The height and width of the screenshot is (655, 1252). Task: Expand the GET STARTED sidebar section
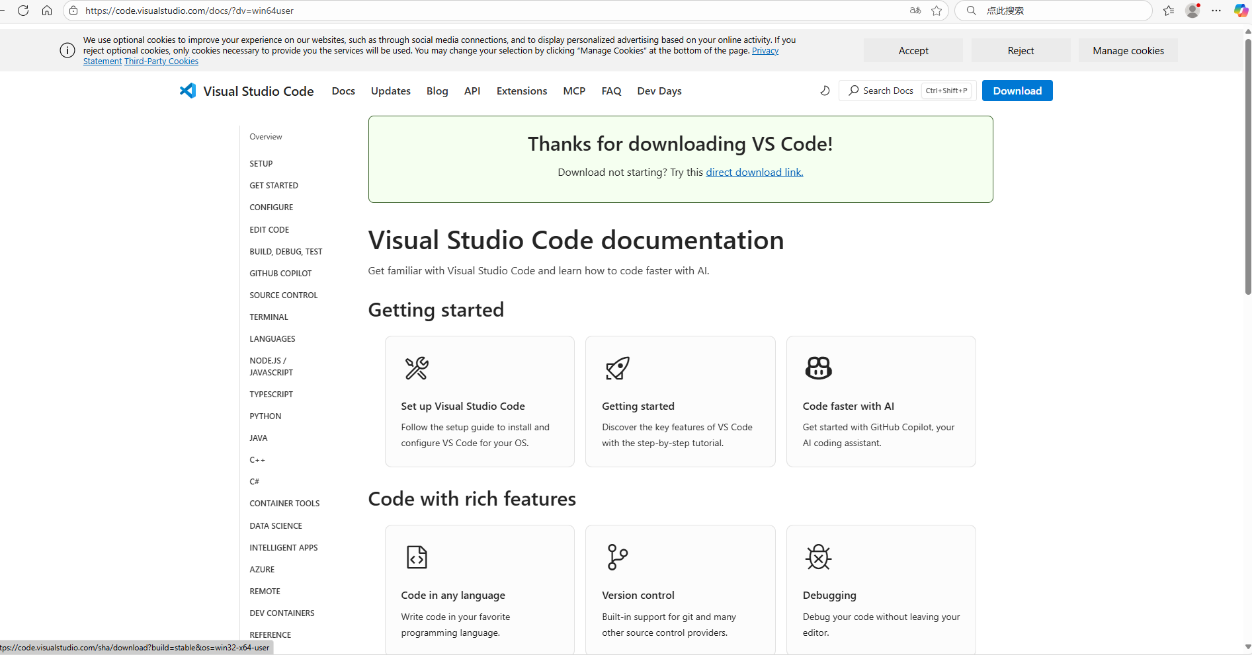coord(274,186)
